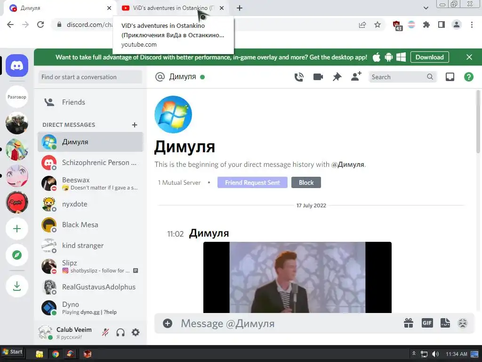The height and width of the screenshot is (362, 482).
Task: Open Beeswax conversation
Action: tap(90, 183)
